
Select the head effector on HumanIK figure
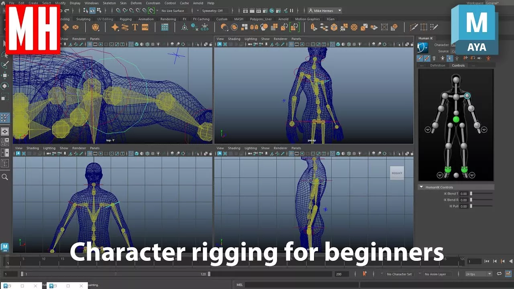pyautogui.click(x=456, y=80)
